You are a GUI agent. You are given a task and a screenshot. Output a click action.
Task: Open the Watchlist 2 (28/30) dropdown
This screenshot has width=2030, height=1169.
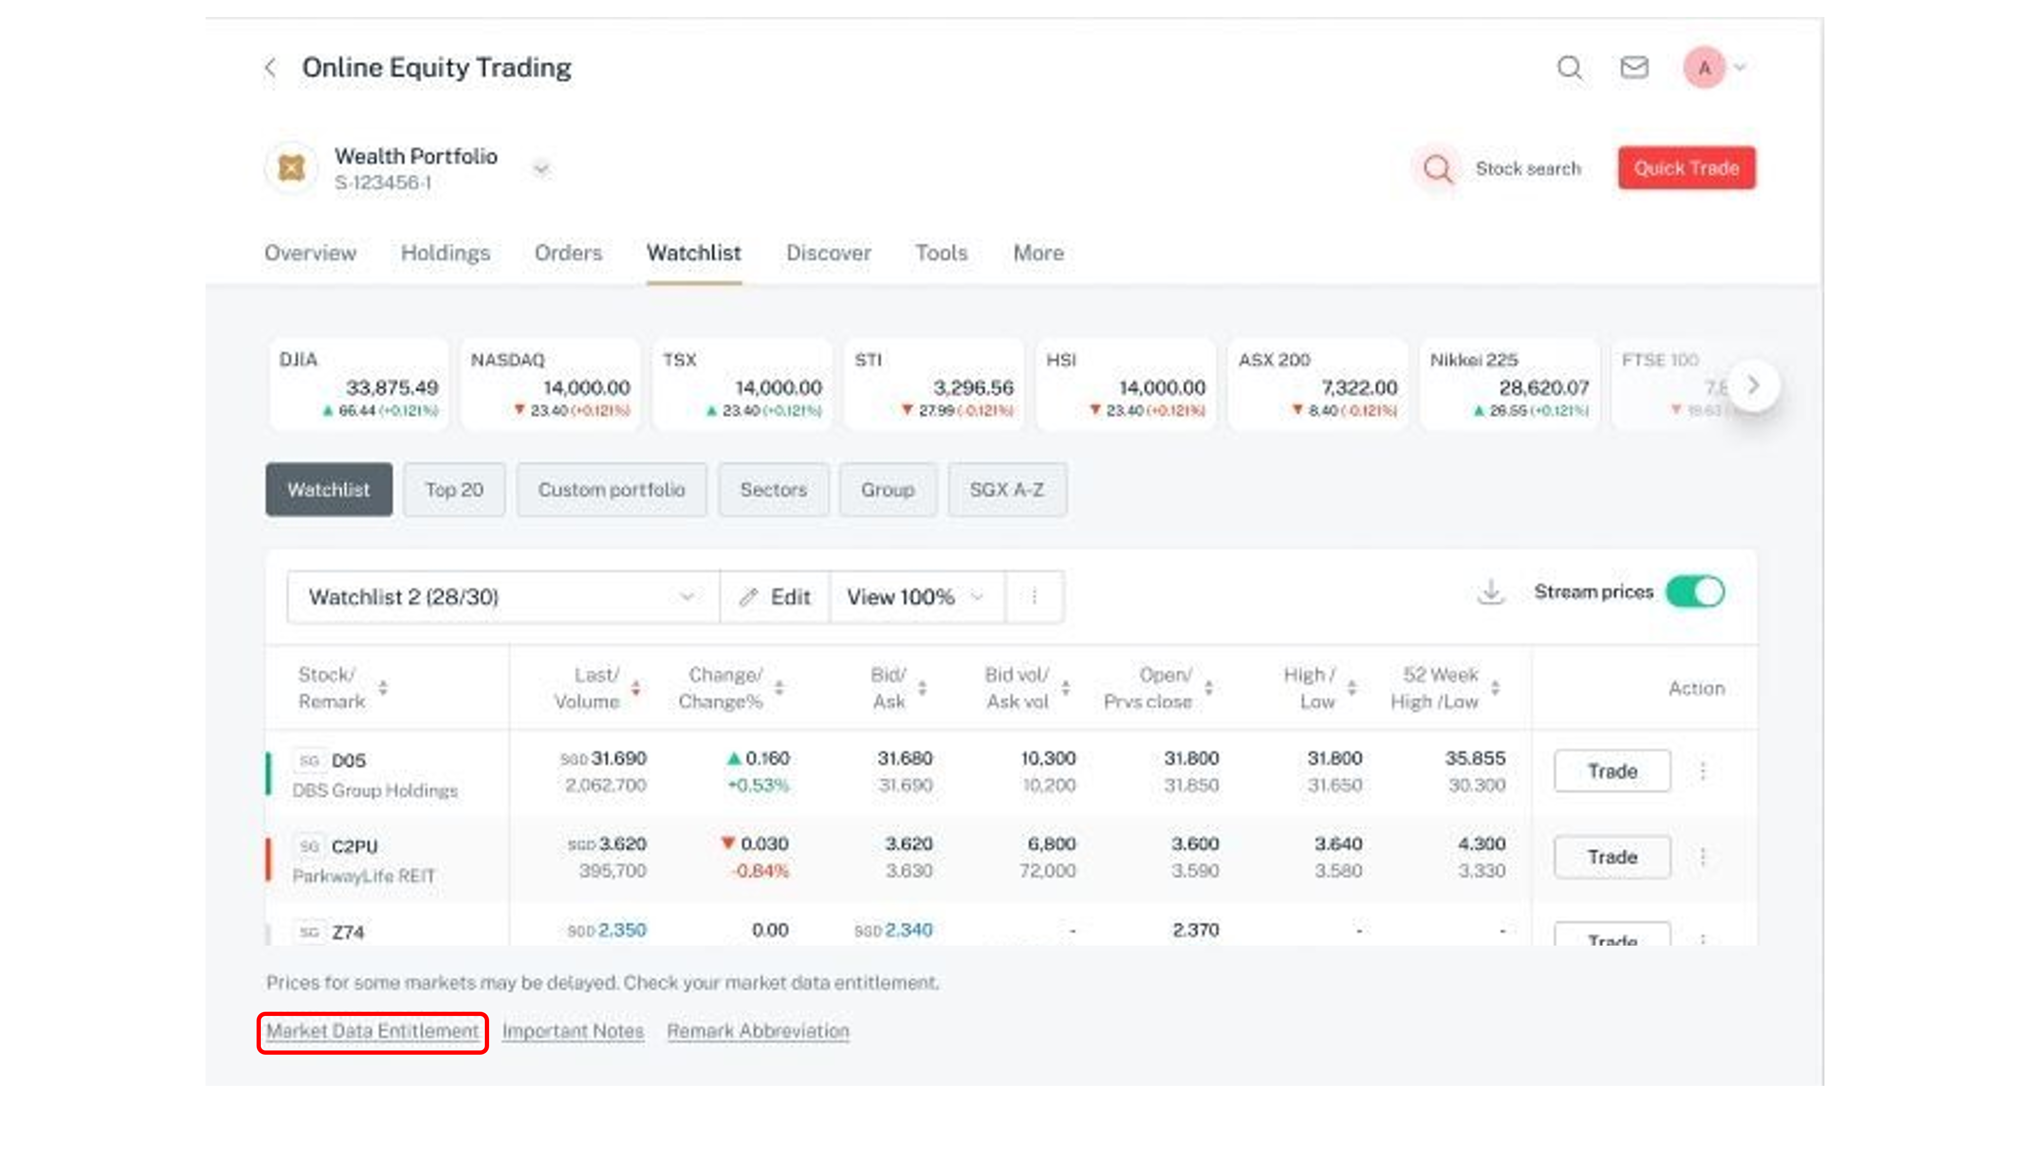point(504,597)
